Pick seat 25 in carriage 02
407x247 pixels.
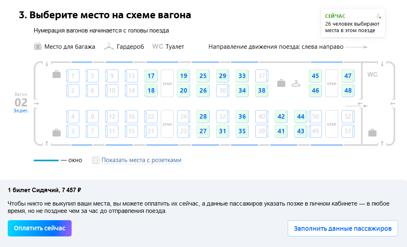[203, 76]
